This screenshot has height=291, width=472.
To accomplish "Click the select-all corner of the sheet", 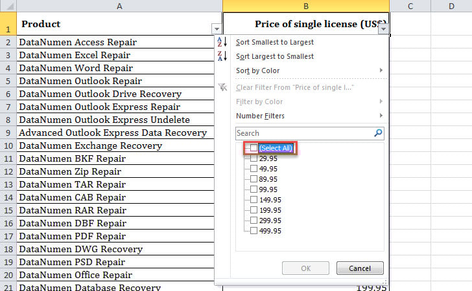I will (x=8, y=6).
